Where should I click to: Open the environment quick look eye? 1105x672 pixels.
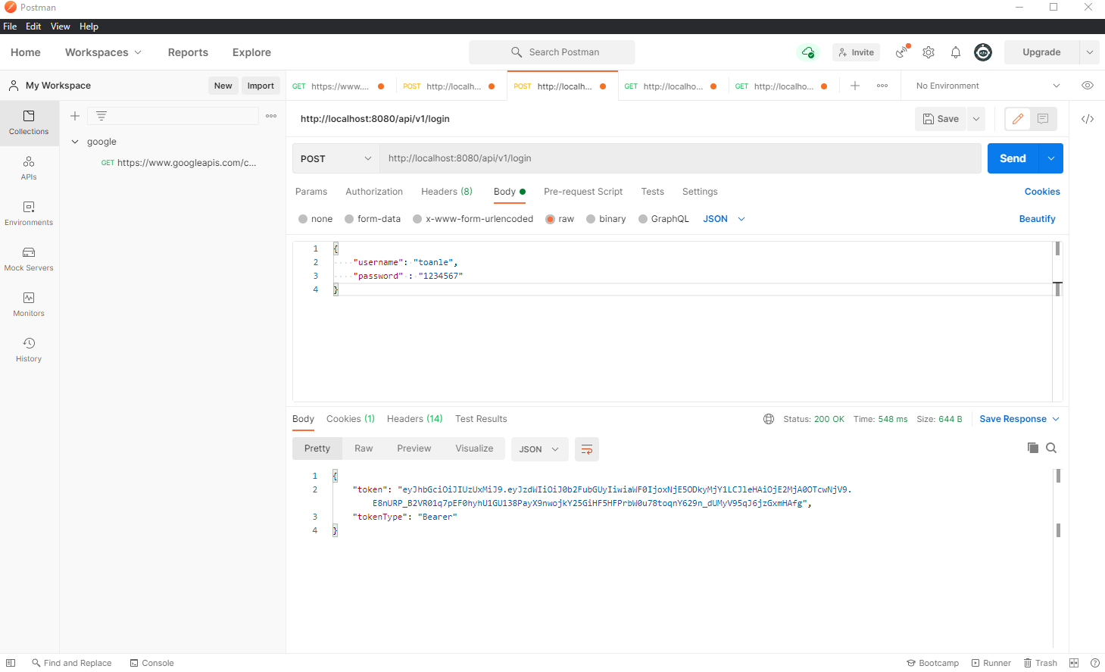click(1088, 85)
